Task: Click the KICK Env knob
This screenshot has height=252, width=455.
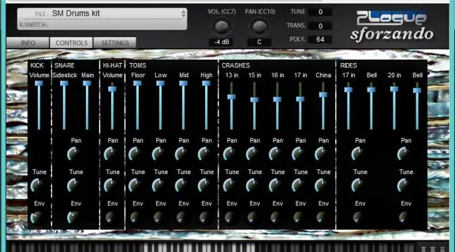Action: coord(37,217)
